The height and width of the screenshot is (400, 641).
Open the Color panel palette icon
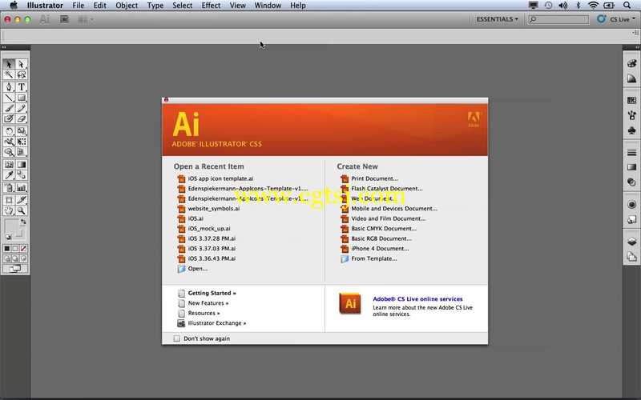631,63
